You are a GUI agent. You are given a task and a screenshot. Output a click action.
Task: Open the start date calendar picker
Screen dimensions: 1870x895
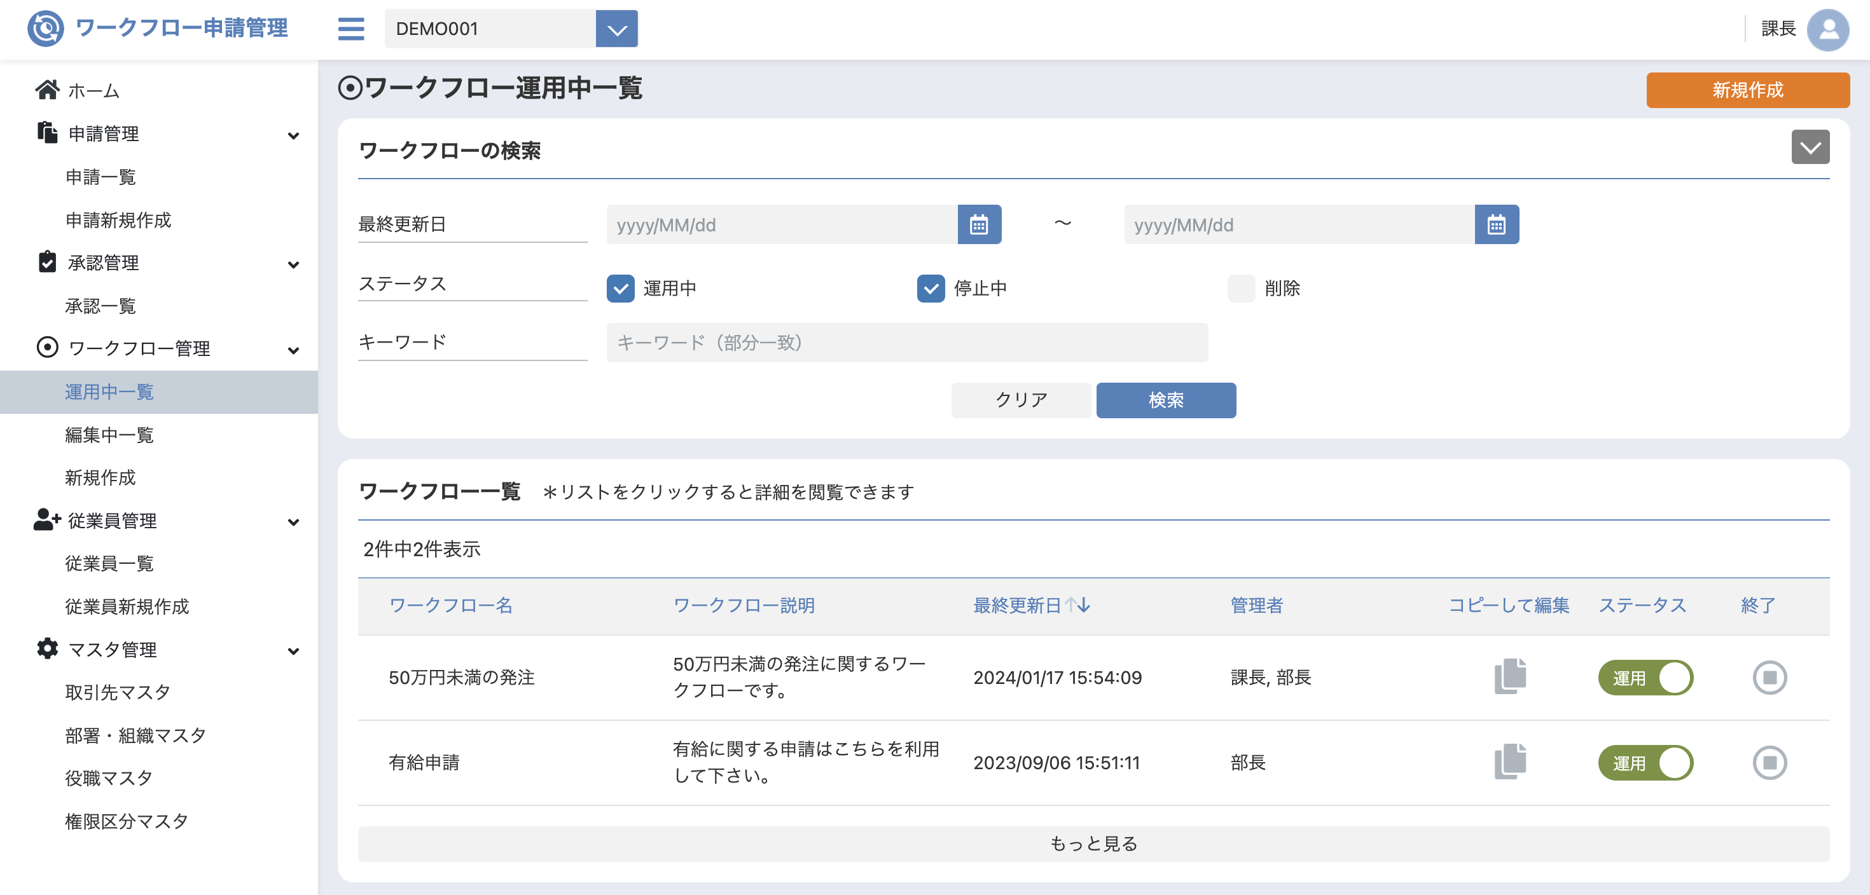coord(978,225)
